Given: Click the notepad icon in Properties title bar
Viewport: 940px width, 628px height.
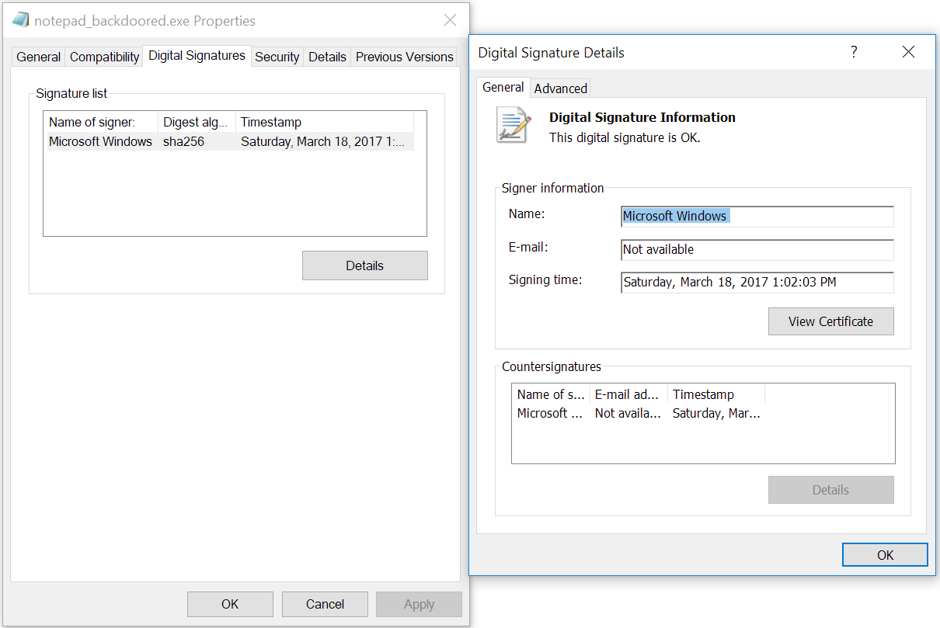Looking at the screenshot, I should point(21,20).
